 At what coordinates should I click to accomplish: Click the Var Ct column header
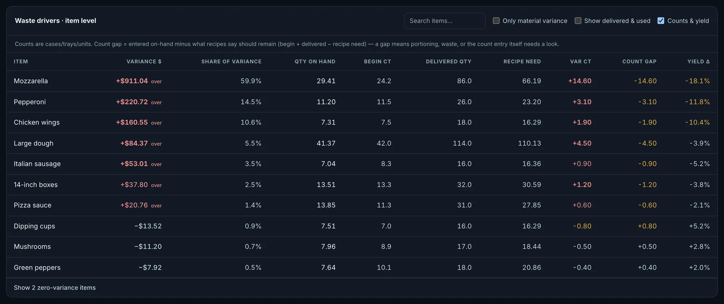click(581, 62)
